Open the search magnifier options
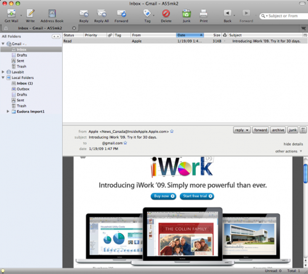 click(264, 16)
